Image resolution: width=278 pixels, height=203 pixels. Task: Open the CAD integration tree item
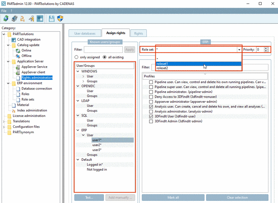pos(29,40)
